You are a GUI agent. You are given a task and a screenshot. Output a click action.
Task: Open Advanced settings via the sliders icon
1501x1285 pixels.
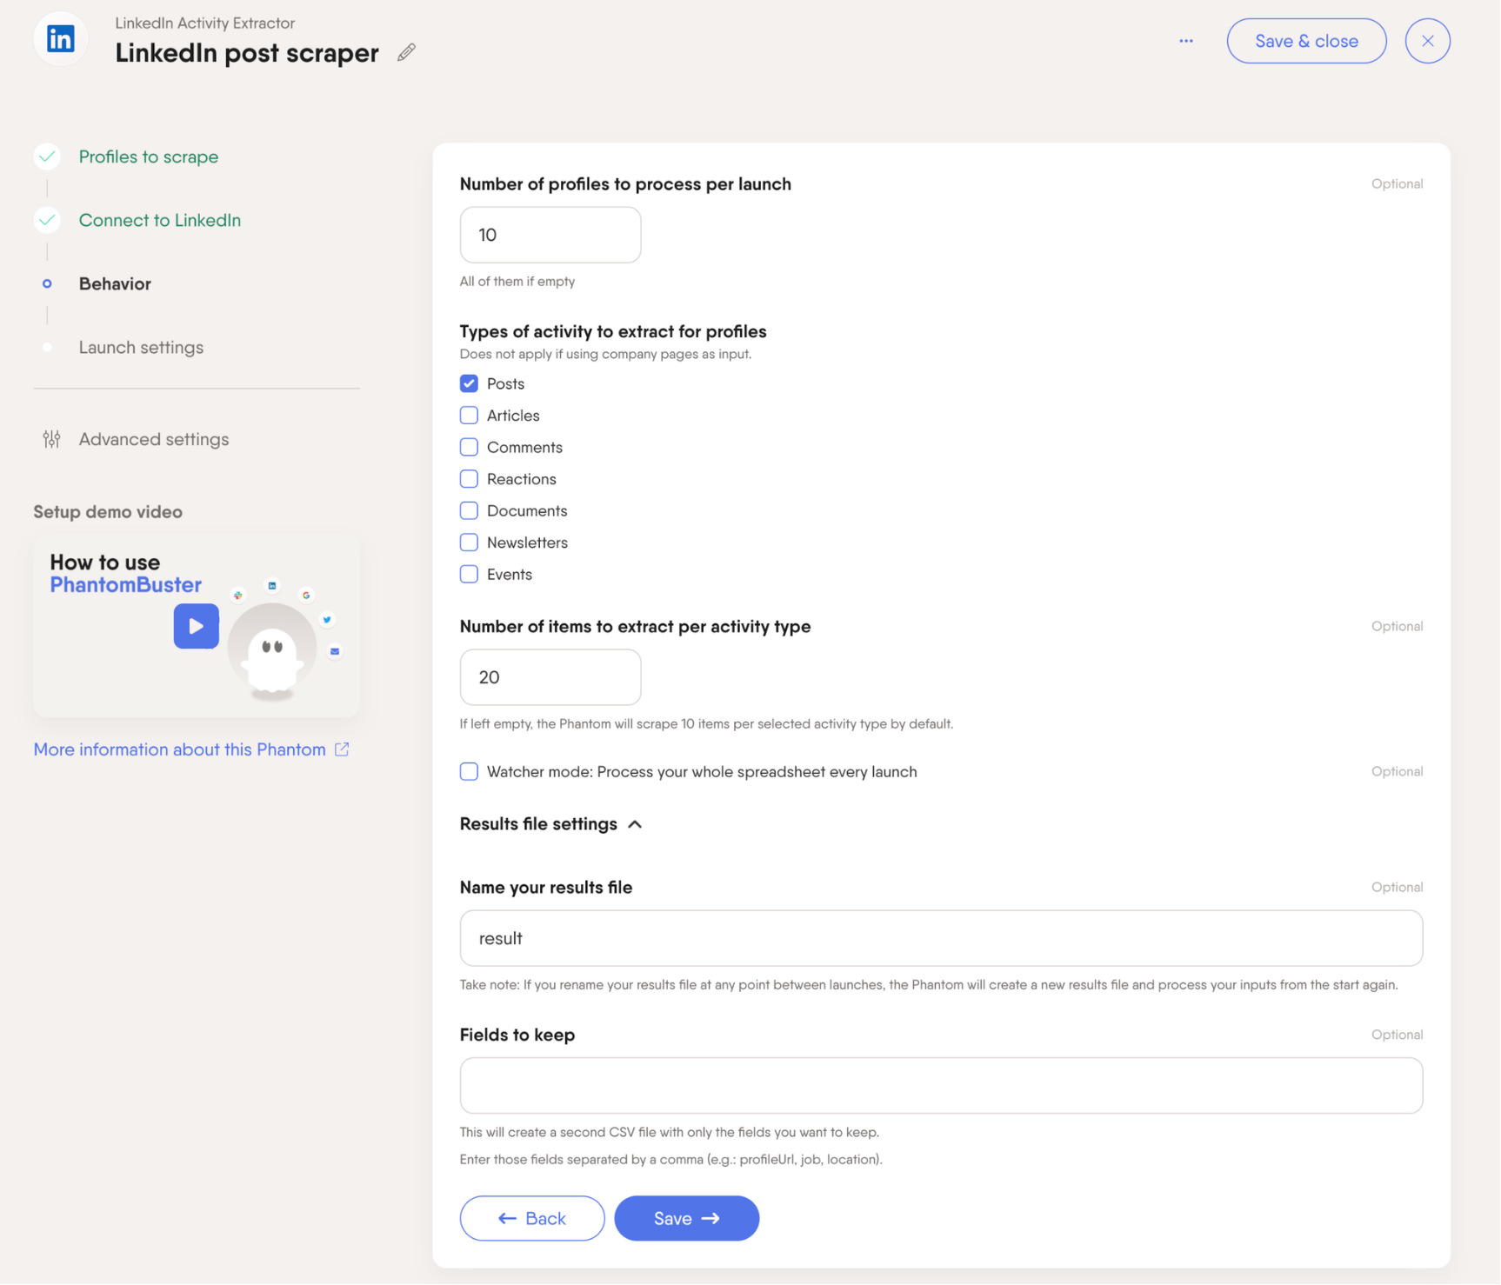pos(50,439)
